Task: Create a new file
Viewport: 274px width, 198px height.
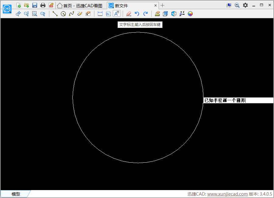Action: point(18,5)
